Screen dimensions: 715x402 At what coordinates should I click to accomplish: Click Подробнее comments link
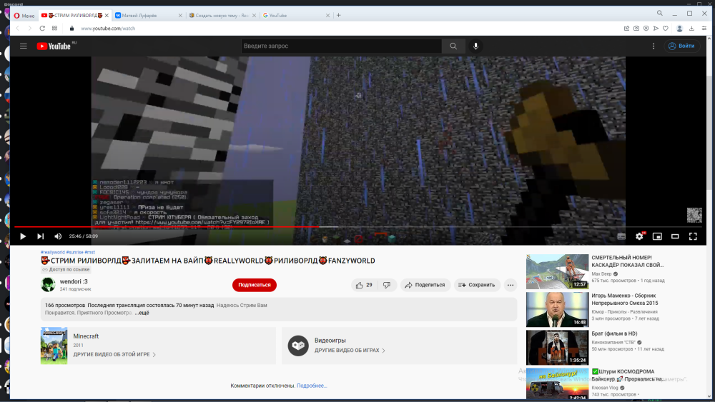click(x=312, y=386)
